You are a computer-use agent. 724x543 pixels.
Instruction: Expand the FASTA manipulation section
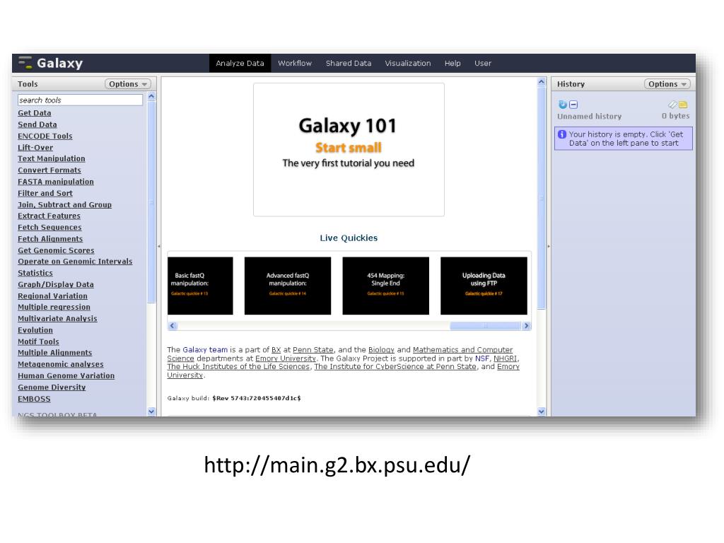[56, 182]
